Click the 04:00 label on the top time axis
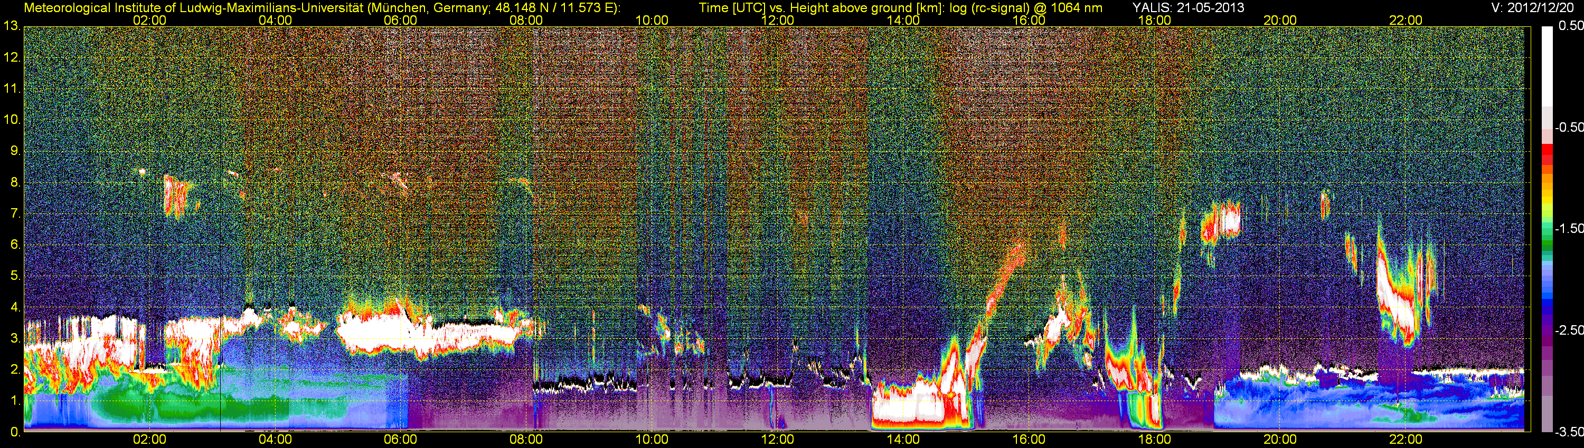This screenshot has width=1584, height=448. (x=275, y=20)
